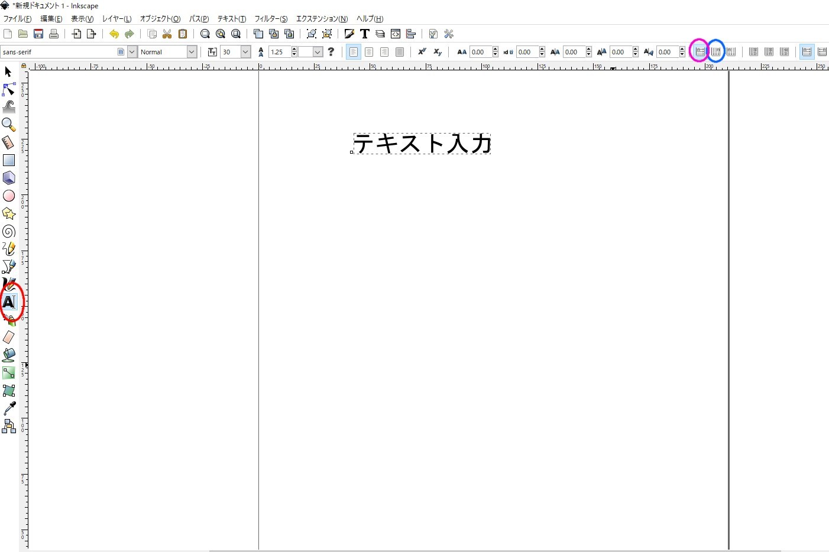Viewport: 829px width, 552px height.
Task: Enable vertical text right-to-left columns
Action: tap(715, 52)
